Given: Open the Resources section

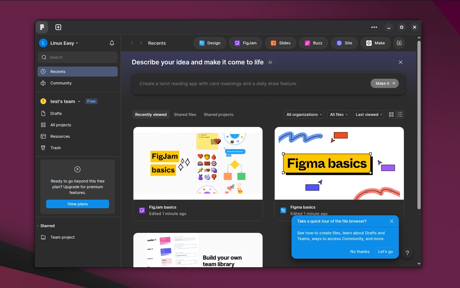Looking at the screenshot, I should [59, 136].
